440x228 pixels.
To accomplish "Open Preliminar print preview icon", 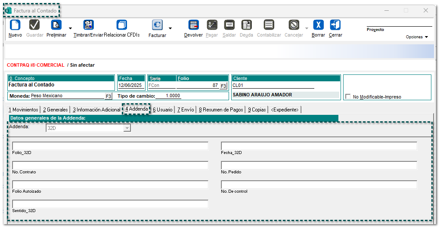I will pyautogui.click(x=56, y=25).
